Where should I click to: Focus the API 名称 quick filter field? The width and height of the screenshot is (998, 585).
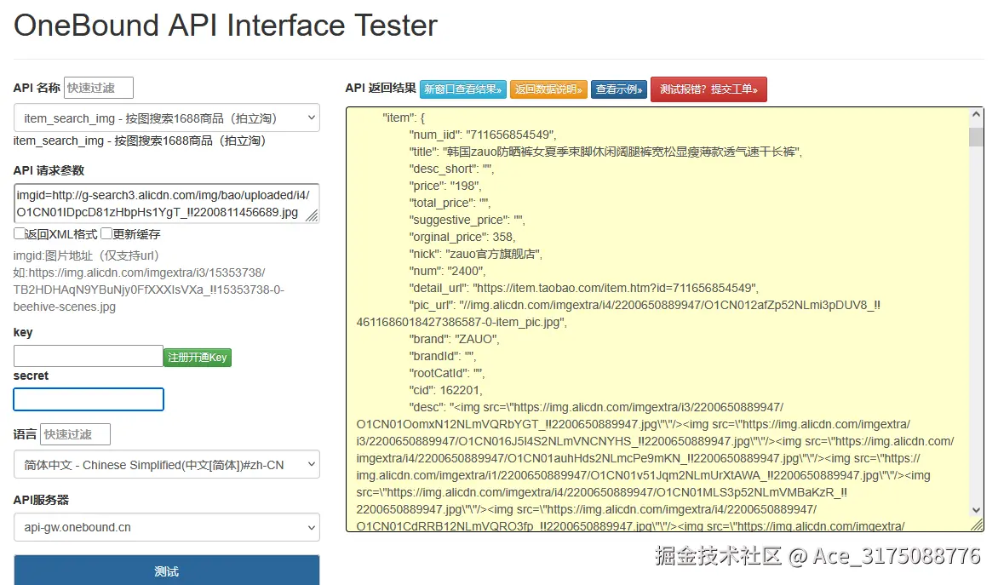(x=99, y=88)
